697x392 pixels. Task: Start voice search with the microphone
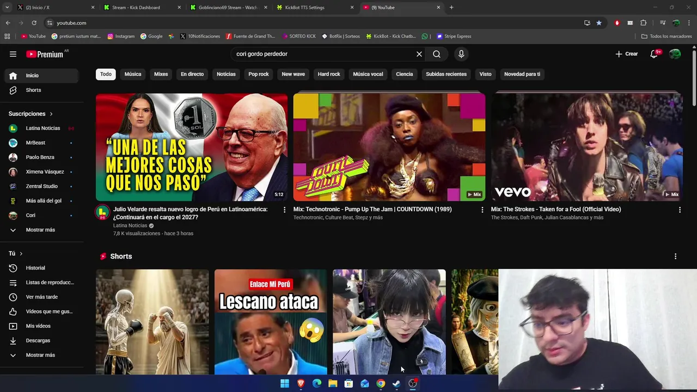pos(461,54)
